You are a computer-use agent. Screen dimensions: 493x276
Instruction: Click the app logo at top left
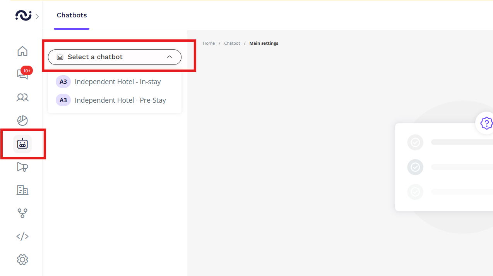click(23, 15)
